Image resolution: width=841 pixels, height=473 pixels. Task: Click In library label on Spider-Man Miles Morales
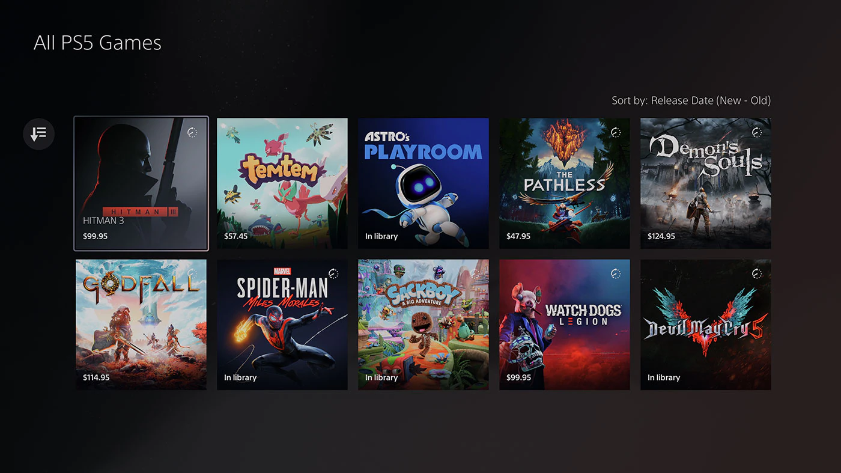tap(240, 377)
